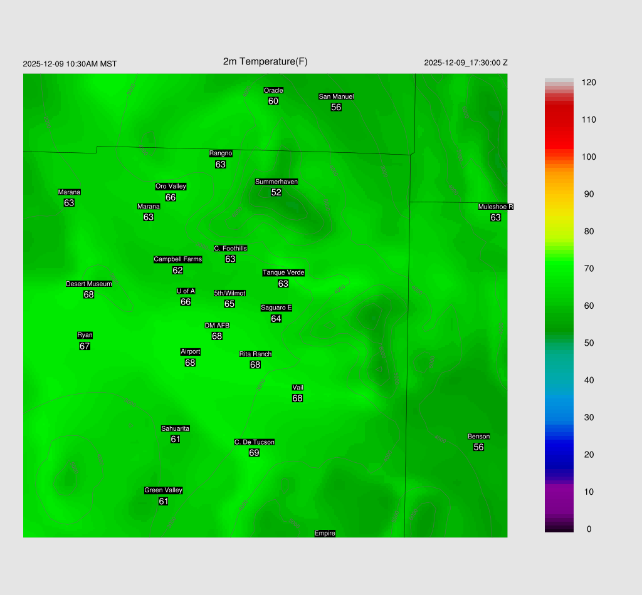Image resolution: width=642 pixels, height=595 pixels.
Task: Select the Desert Museum station label
Action: pyautogui.click(x=89, y=284)
